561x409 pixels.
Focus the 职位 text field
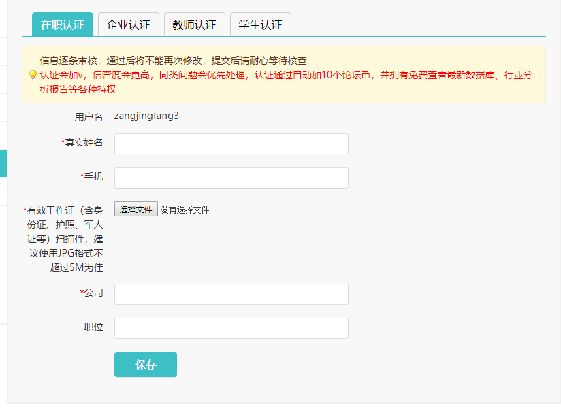coord(231,329)
